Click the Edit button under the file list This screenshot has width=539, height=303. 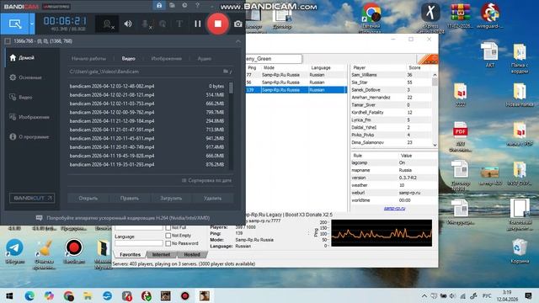(x=129, y=199)
